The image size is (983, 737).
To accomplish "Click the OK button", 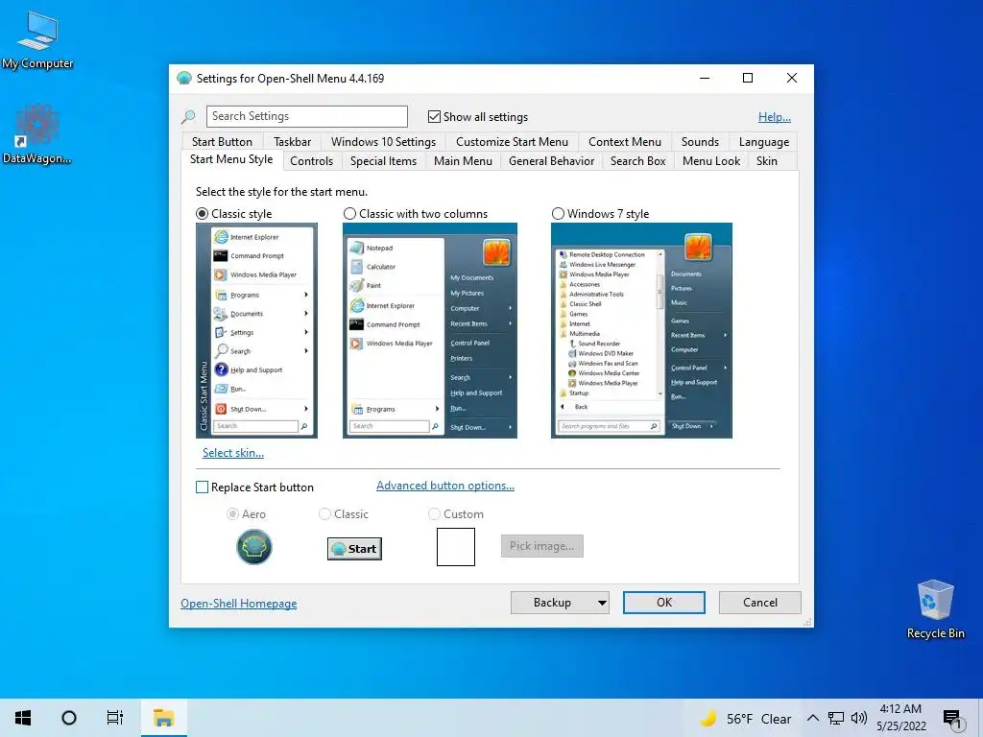I will pos(664,603).
